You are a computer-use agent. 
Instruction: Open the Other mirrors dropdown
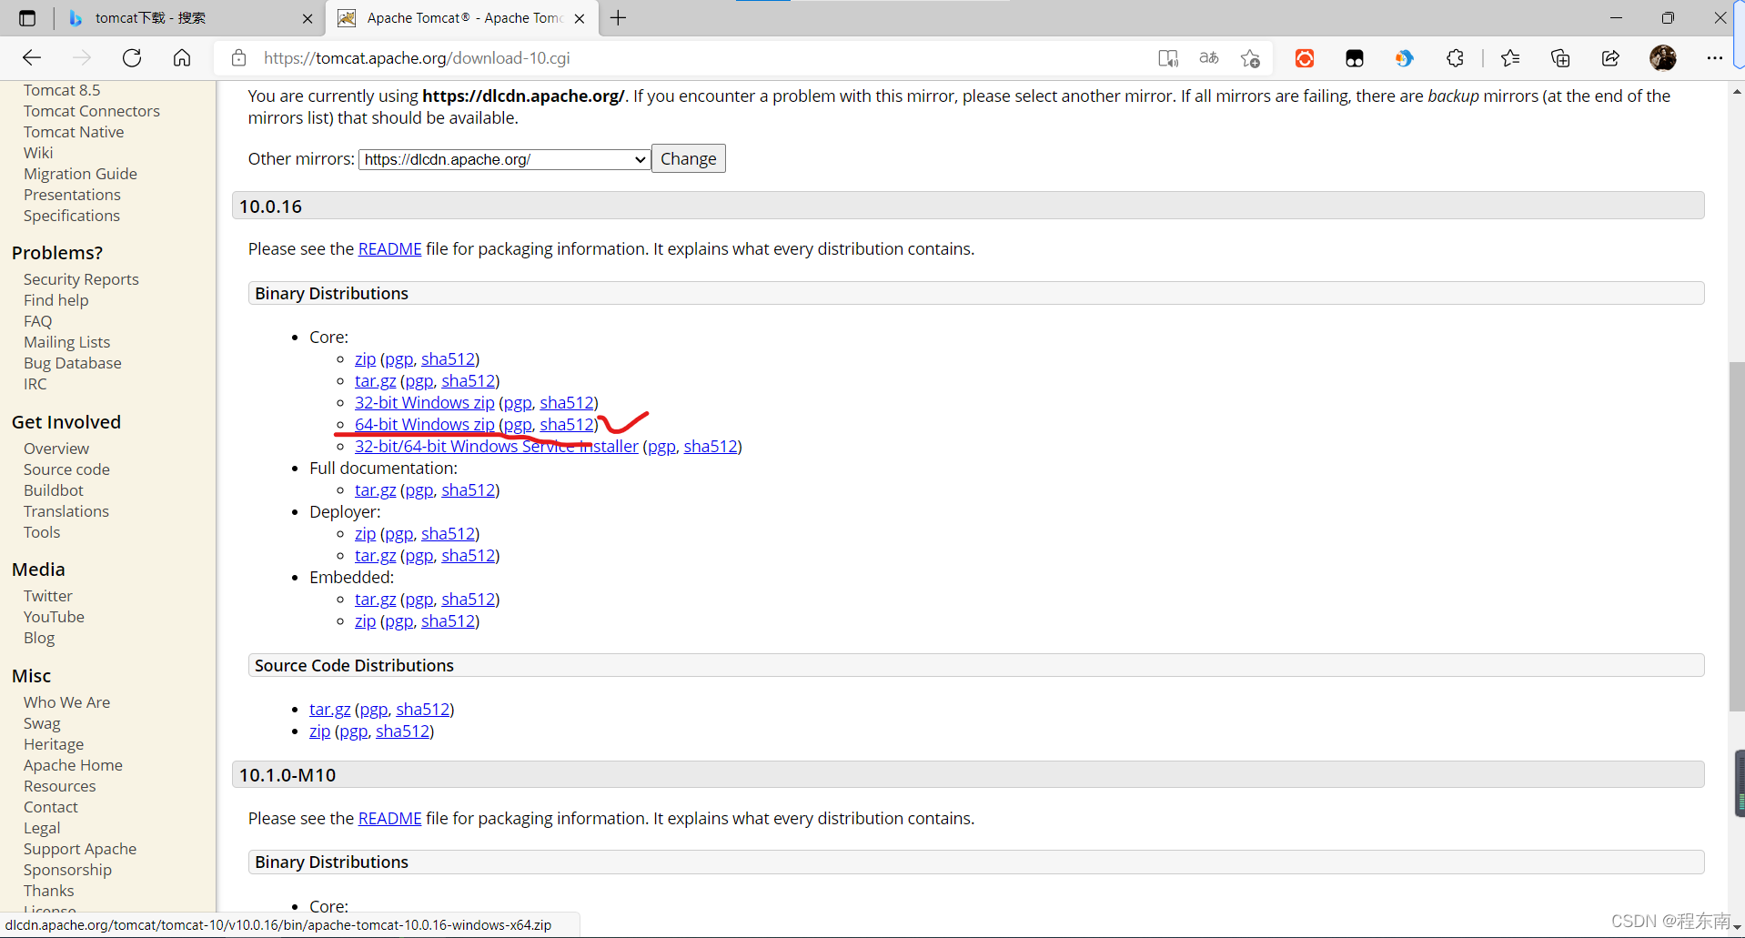[504, 159]
